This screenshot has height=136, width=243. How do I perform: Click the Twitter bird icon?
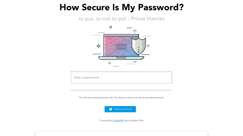pyautogui.click(x=111, y=109)
